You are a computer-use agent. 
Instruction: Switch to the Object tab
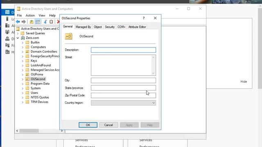point(98,27)
